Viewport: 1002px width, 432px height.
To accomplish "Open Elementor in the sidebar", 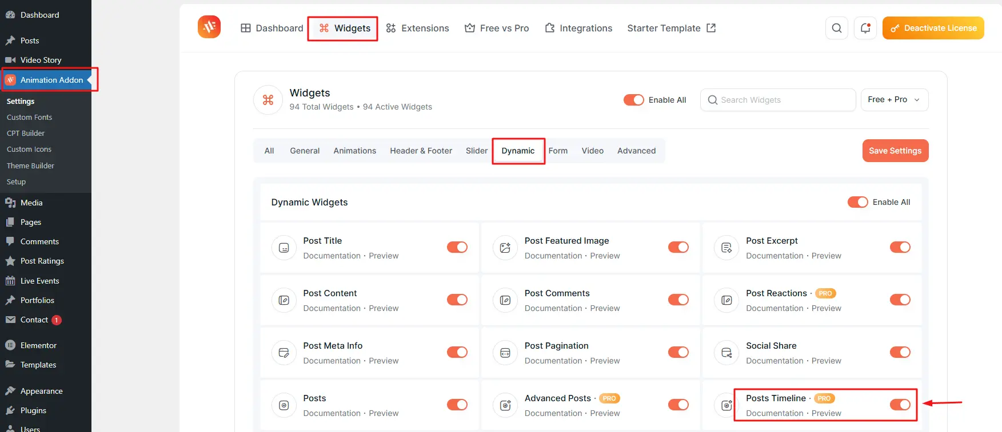I will point(46,345).
